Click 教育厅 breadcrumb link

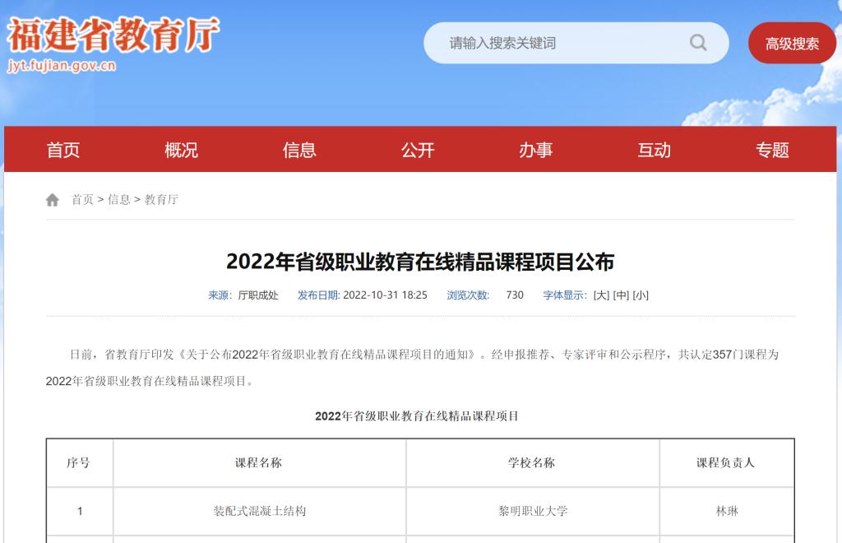click(161, 200)
